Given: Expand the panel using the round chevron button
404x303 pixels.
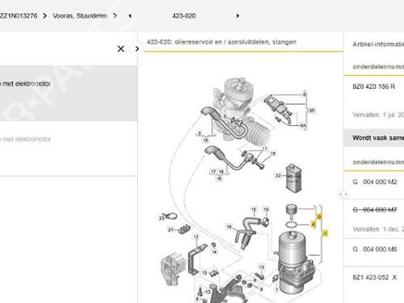Looking at the screenshot, I should coord(137,48).
